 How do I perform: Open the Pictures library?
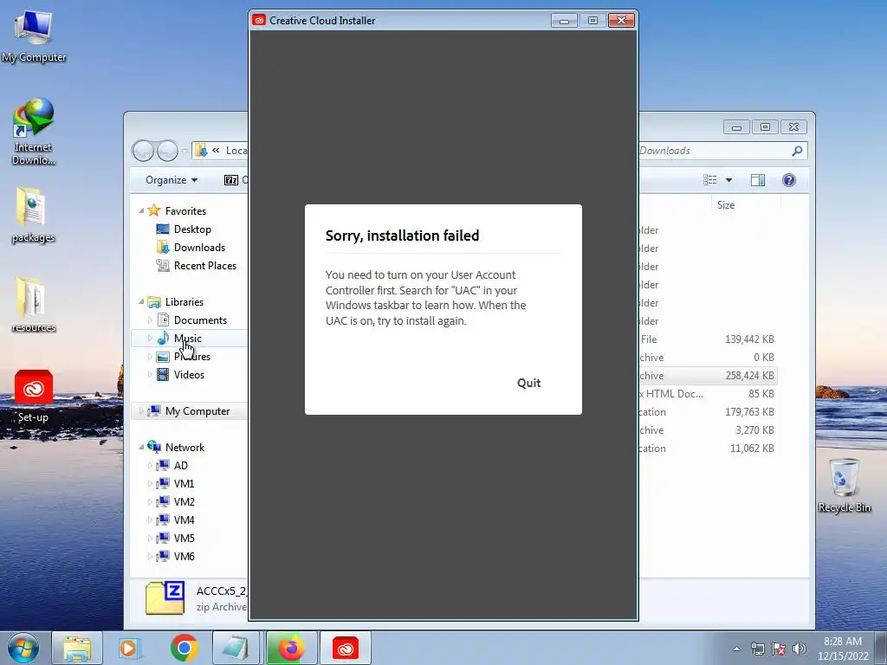(x=192, y=356)
